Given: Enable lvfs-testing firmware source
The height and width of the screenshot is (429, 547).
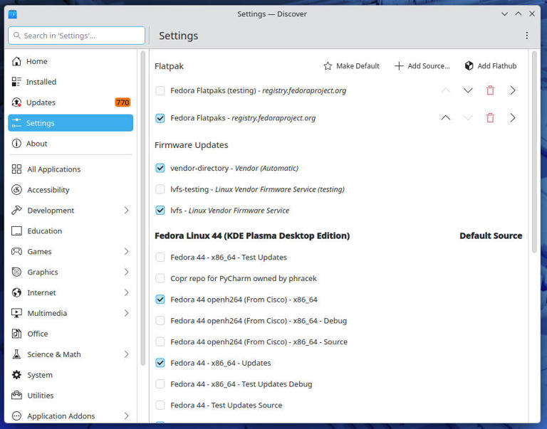Looking at the screenshot, I should pyautogui.click(x=160, y=189).
